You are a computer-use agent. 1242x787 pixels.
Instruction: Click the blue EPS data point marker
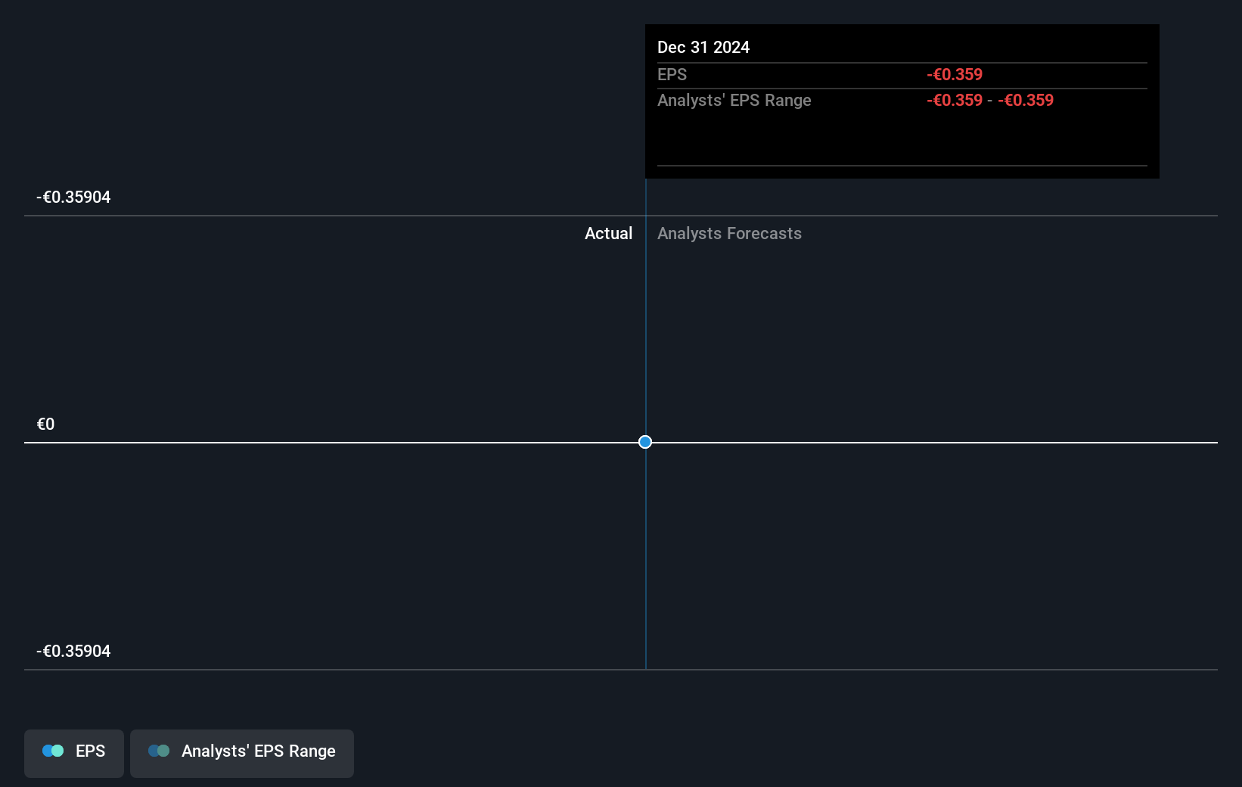coord(645,442)
